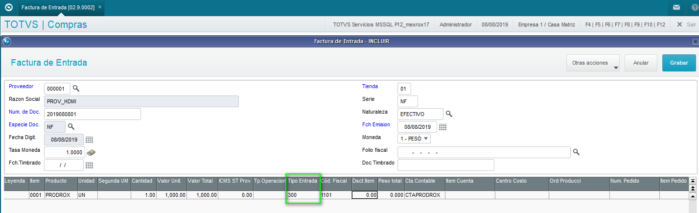
Task: Click Leyenda column header
Action: pyautogui.click(x=16, y=184)
